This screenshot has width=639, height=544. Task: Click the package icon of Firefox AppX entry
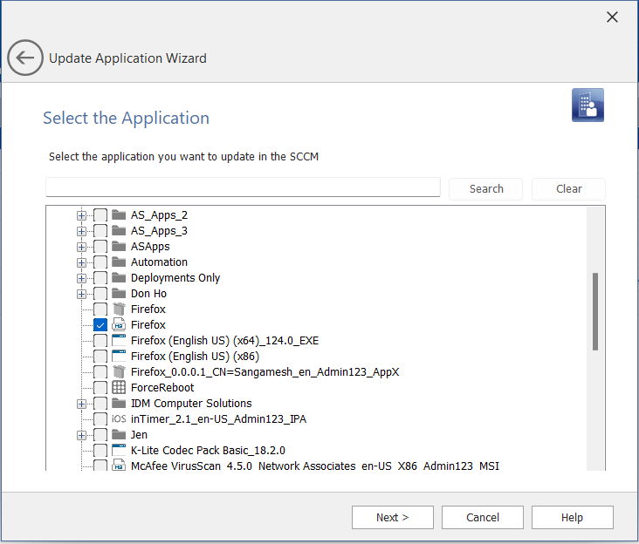tap(119, 372)
